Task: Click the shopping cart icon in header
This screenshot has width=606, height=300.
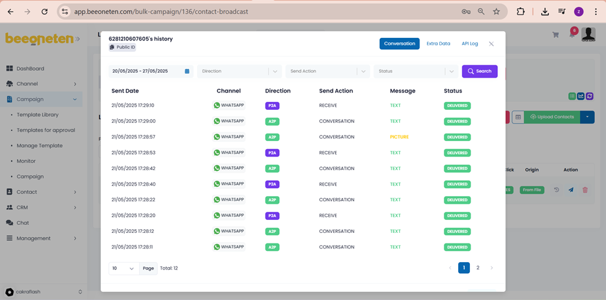Action: pos(555,35)
